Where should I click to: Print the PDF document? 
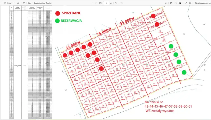pos(171,3)
